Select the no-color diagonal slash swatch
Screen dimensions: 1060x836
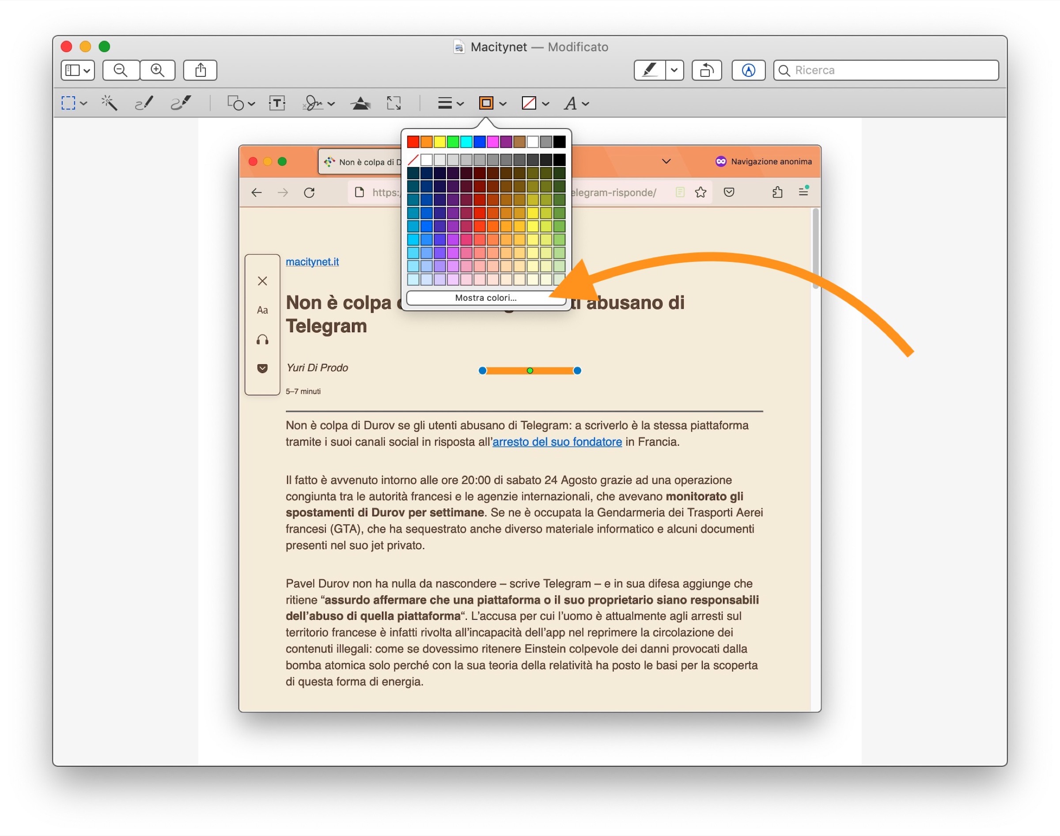pos(413,159)
